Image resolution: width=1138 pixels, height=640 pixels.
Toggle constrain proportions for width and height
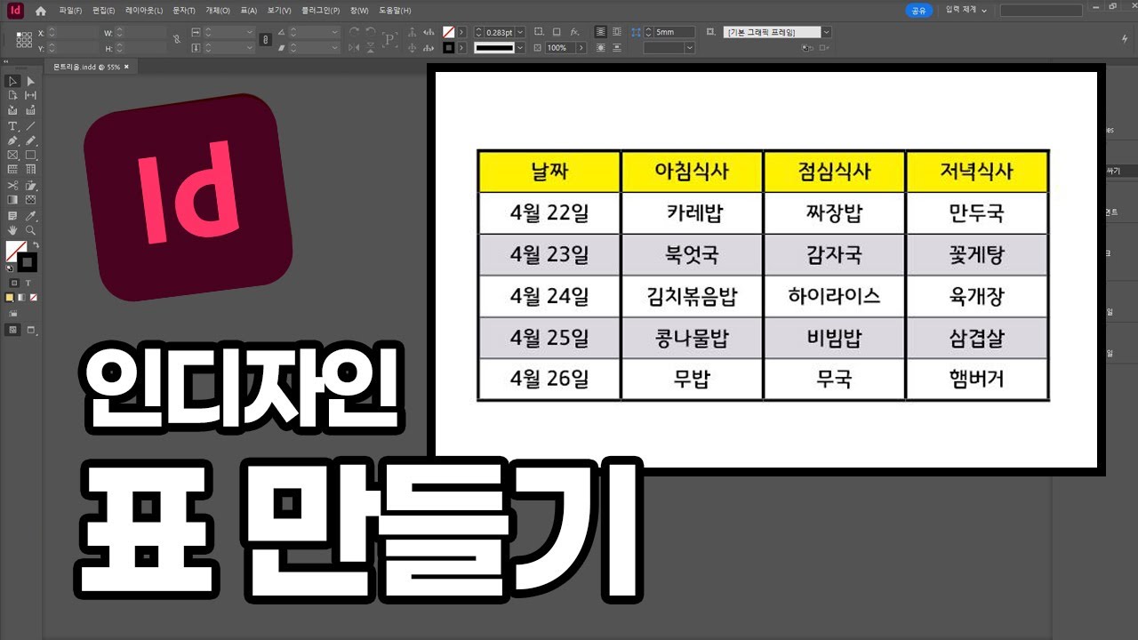pyautogui.click(x=176, y=39)
